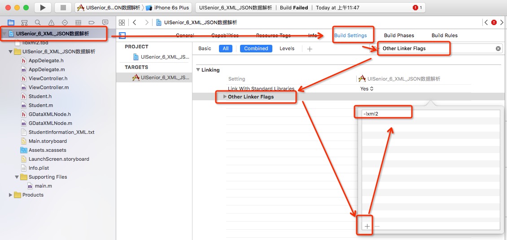Select Levels settings view
Screen dimensions: 507x240
[287, 48]
